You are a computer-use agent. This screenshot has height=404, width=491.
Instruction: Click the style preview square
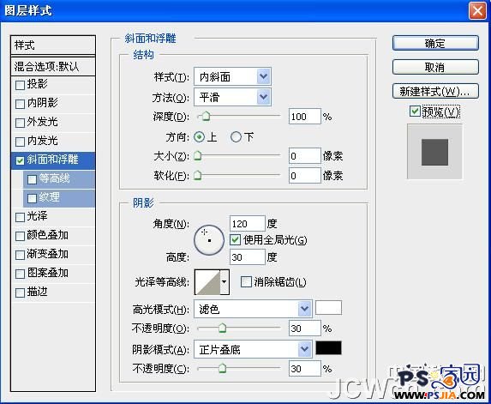pyautogui.click(x=434, y=152)
